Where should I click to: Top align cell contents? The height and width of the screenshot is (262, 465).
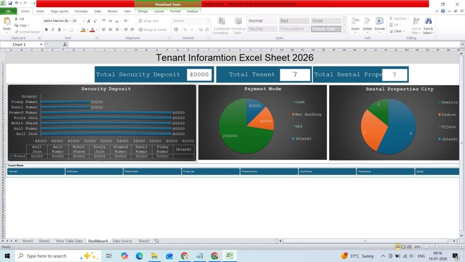(104, 21)
